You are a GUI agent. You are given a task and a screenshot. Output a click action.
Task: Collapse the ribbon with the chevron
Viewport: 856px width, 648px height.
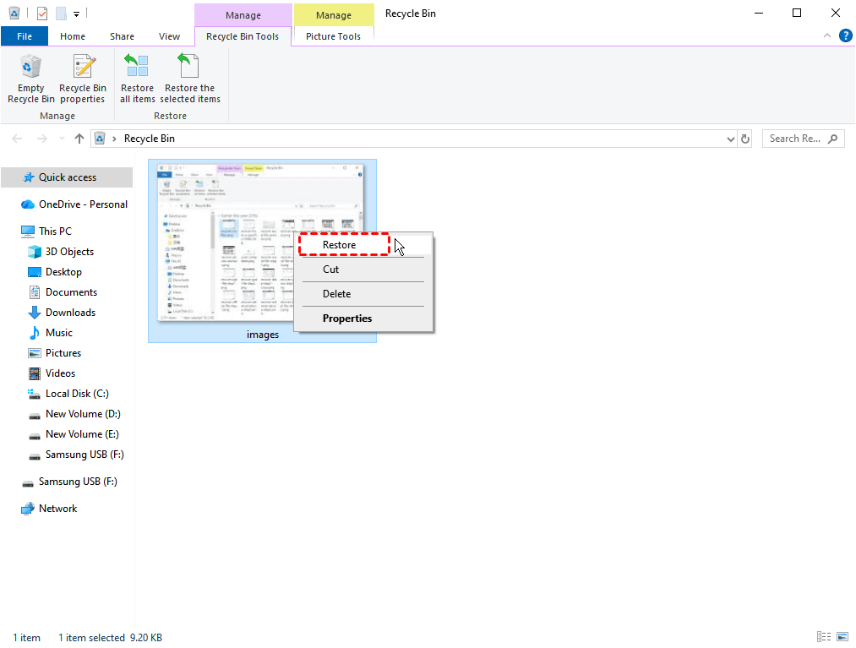pyautogui.click(x=827, y=35)
